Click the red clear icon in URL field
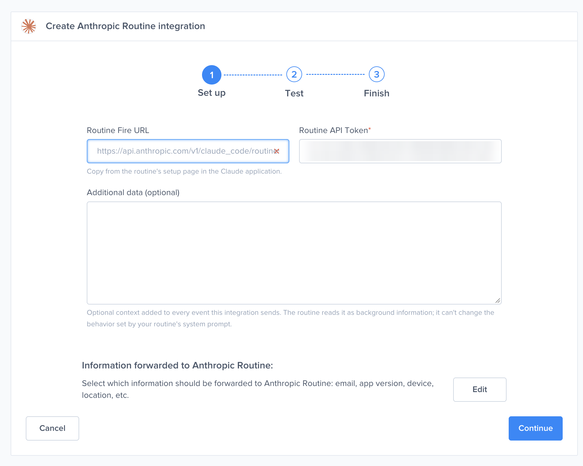 pyautogui.click(x=277, y=151)
